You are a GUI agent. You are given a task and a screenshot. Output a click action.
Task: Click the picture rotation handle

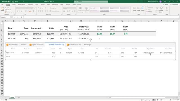(x=91, y=40)
